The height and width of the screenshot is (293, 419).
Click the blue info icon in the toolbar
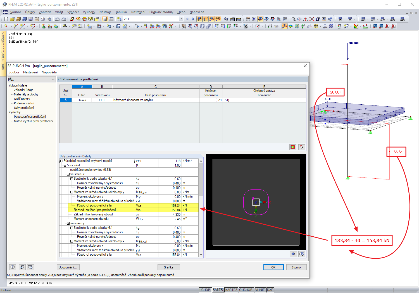(318, 19)
